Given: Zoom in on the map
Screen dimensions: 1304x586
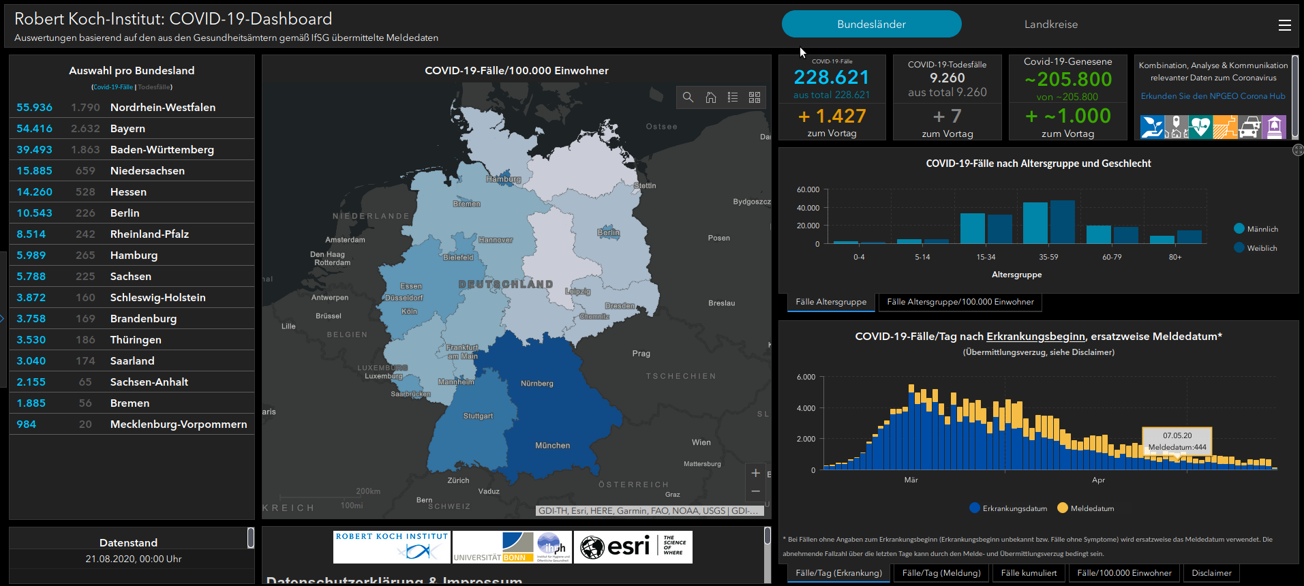Looking at the screenshot, I should point(755,473).
